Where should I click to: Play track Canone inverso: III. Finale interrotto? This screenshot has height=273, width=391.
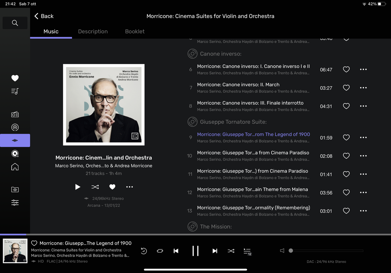click(250, 103)
